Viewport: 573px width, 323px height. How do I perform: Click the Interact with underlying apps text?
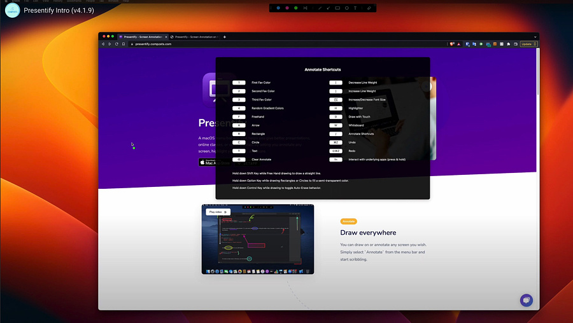(x=377, y=160)
